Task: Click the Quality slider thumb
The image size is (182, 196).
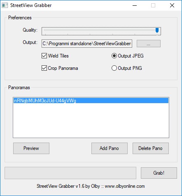Action: coord(157,30)
